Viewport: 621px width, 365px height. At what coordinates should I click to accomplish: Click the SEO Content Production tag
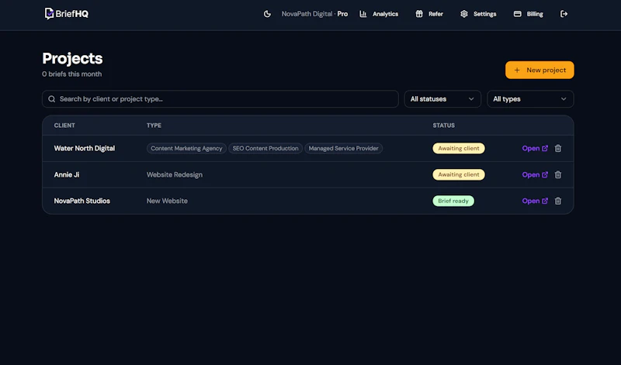point(265,148)
